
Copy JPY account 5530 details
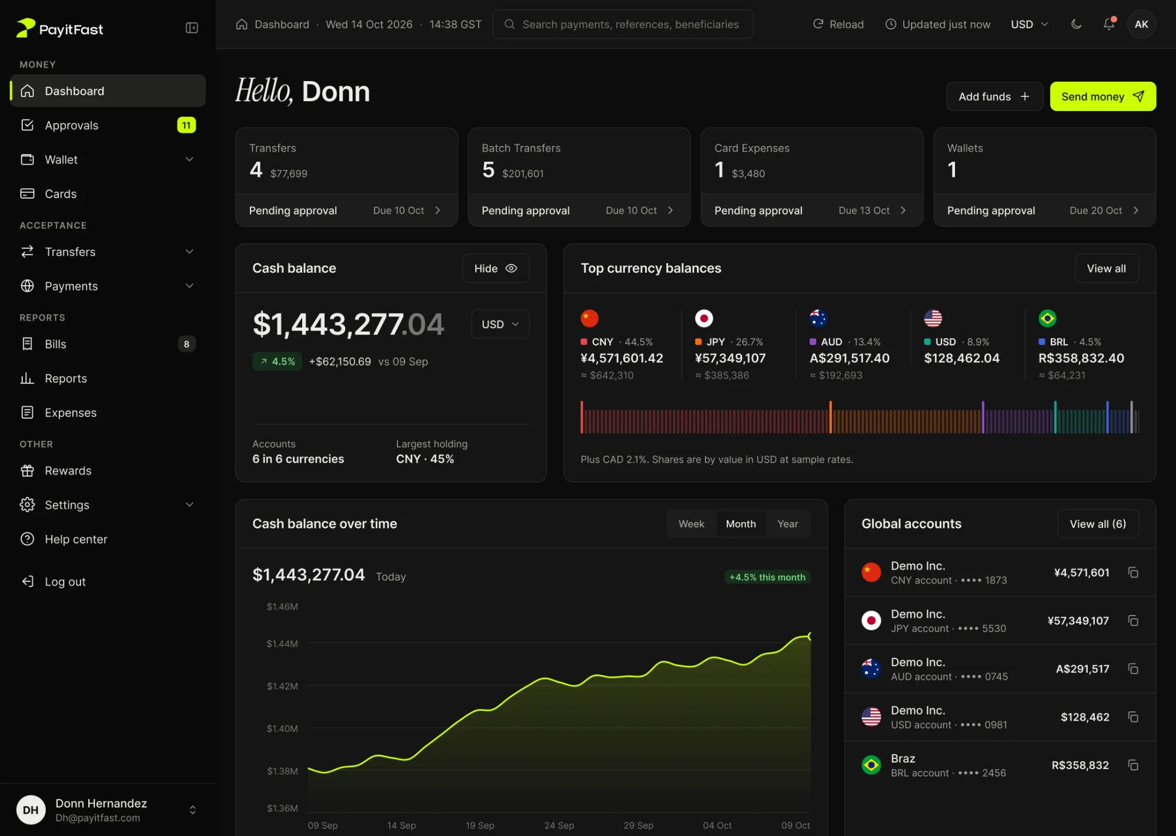coord(1133,621)
